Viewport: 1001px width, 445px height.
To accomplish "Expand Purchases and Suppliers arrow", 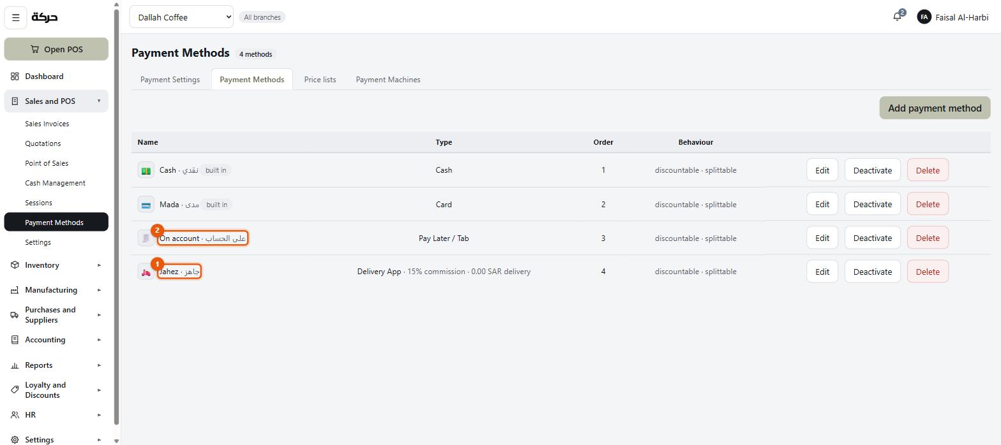I will coord(99,315).
